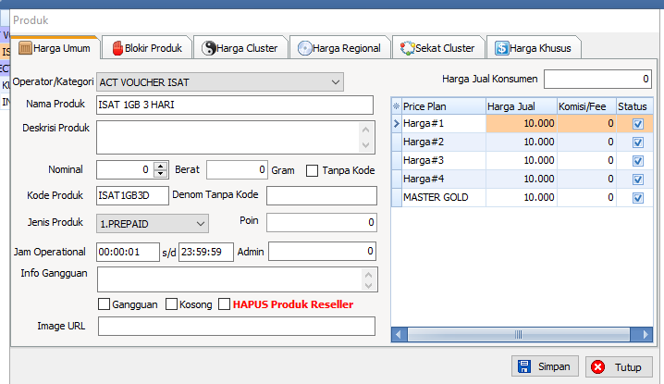Click the Info Gangguan text area

tap(229, 279)
